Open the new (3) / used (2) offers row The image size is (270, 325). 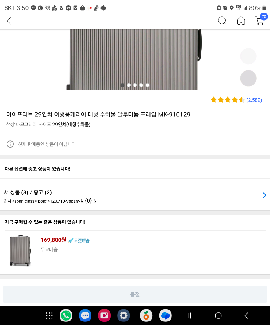pyautogui.click(x=131, y=195)
